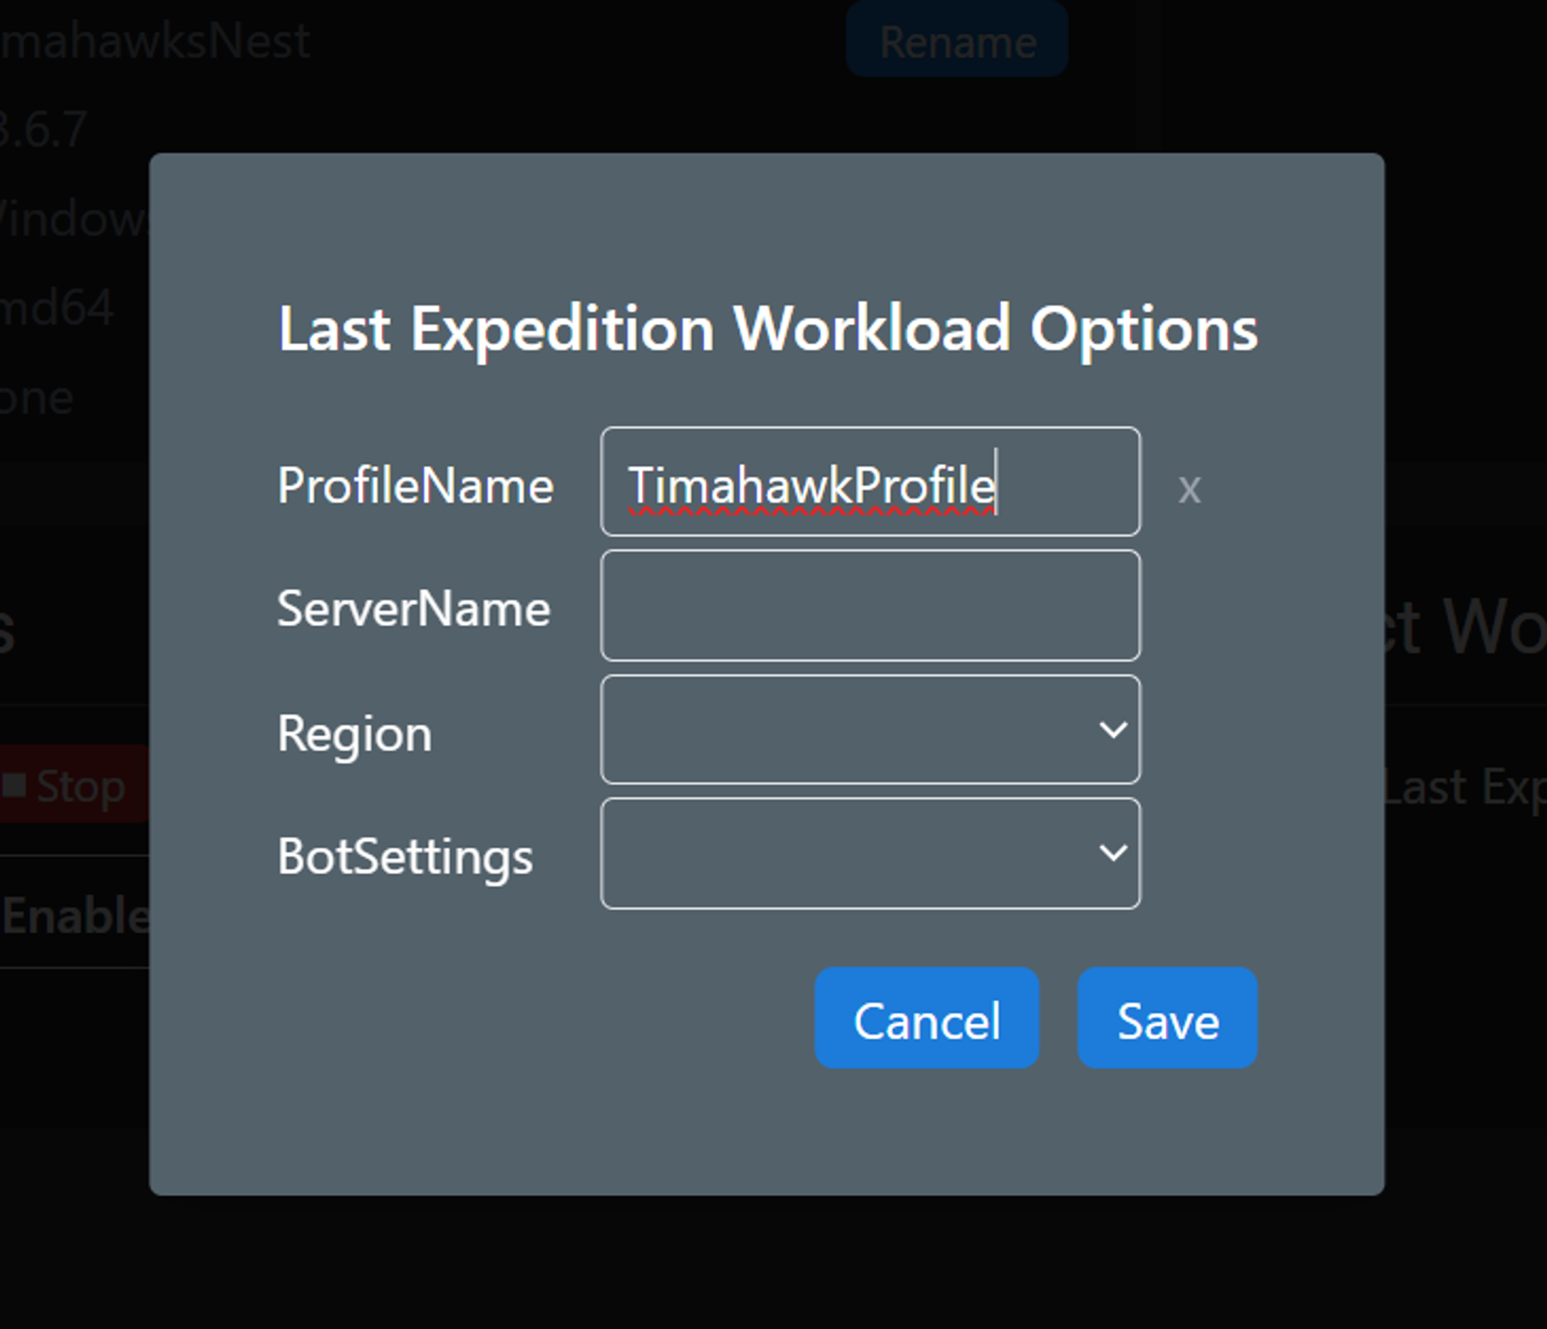Screen dimensions: 1547x1329
Task: Clear ProfileName using the x icon
Action: [1189, 489]
